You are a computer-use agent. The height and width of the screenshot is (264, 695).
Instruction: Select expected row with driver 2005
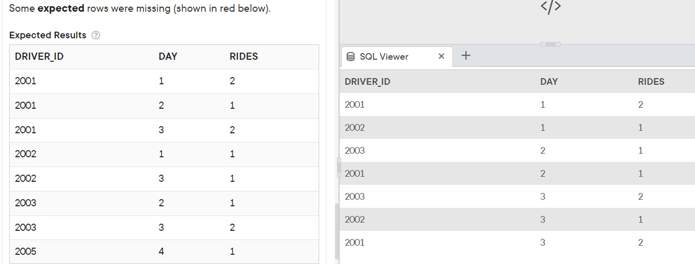click(164, 252)
